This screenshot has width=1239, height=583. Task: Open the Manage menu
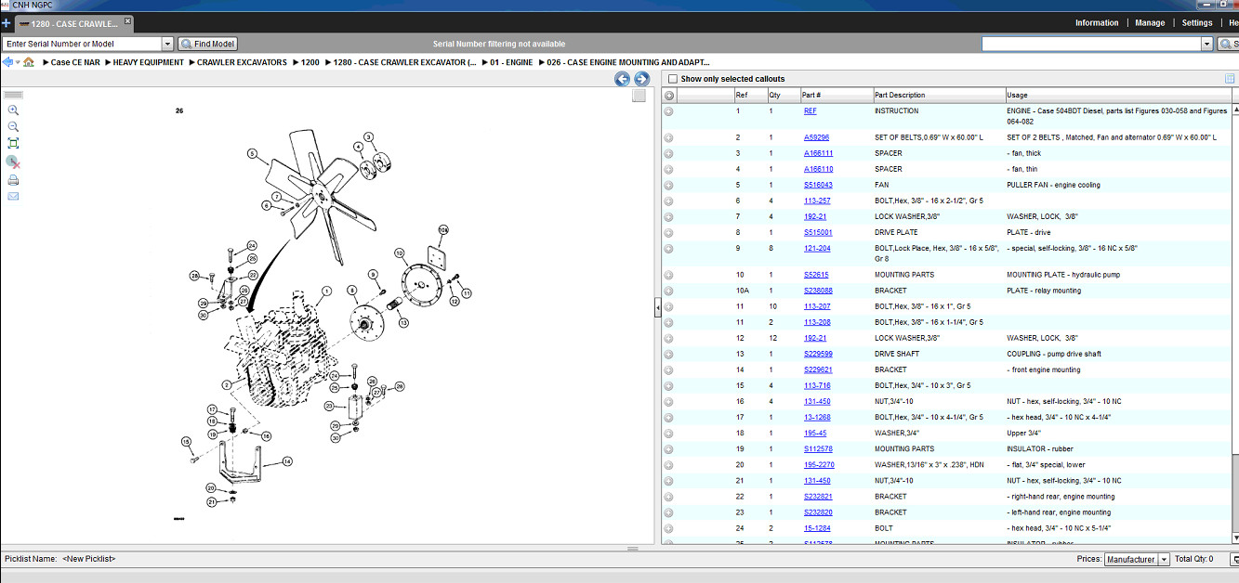pyautogui.click(x=1150, y=23)
